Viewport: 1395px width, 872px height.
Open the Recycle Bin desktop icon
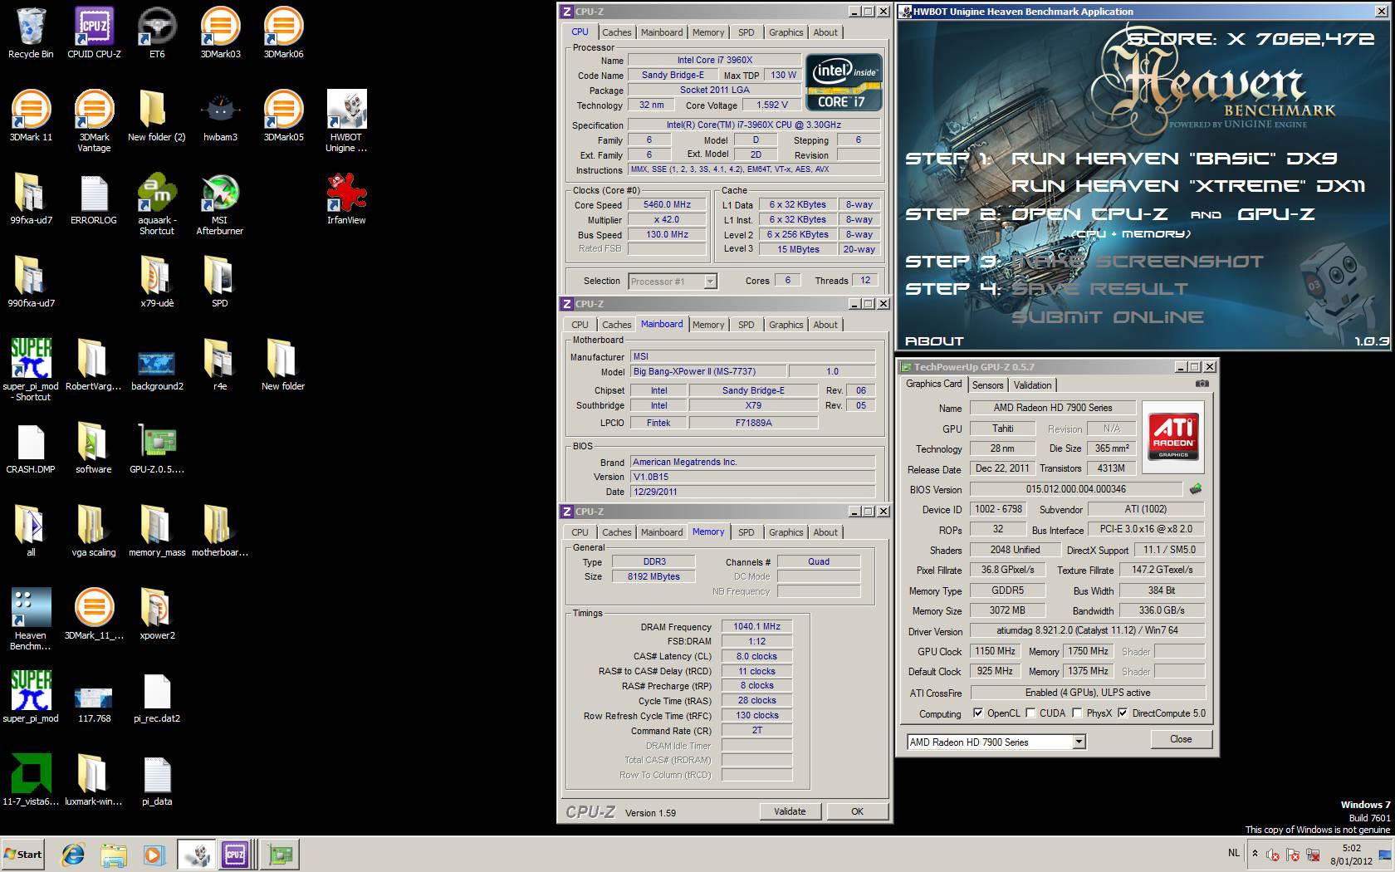(31, 33)
